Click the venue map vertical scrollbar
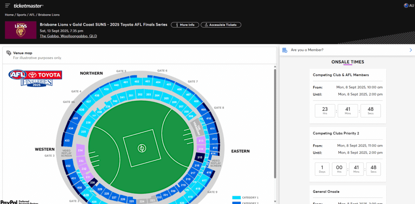Viewport: 415px width, 204px height. click(x=275, y=124)
